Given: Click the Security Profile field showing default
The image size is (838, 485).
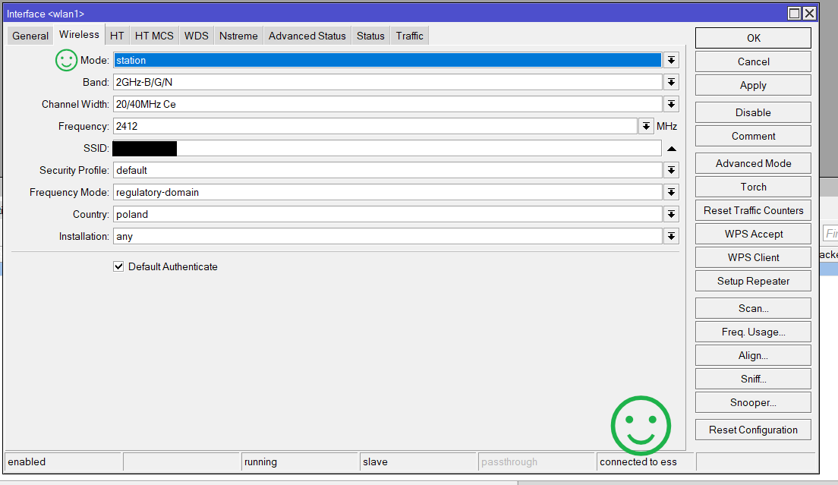Looking at the screenshot, I should pos(387,170).
